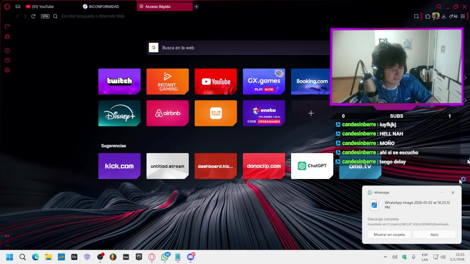Open the airbnb speed dial tile

point(167,113)
